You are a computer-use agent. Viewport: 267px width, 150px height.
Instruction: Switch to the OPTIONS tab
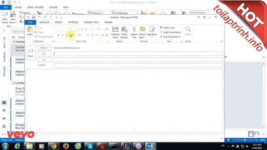coord(73,22)
